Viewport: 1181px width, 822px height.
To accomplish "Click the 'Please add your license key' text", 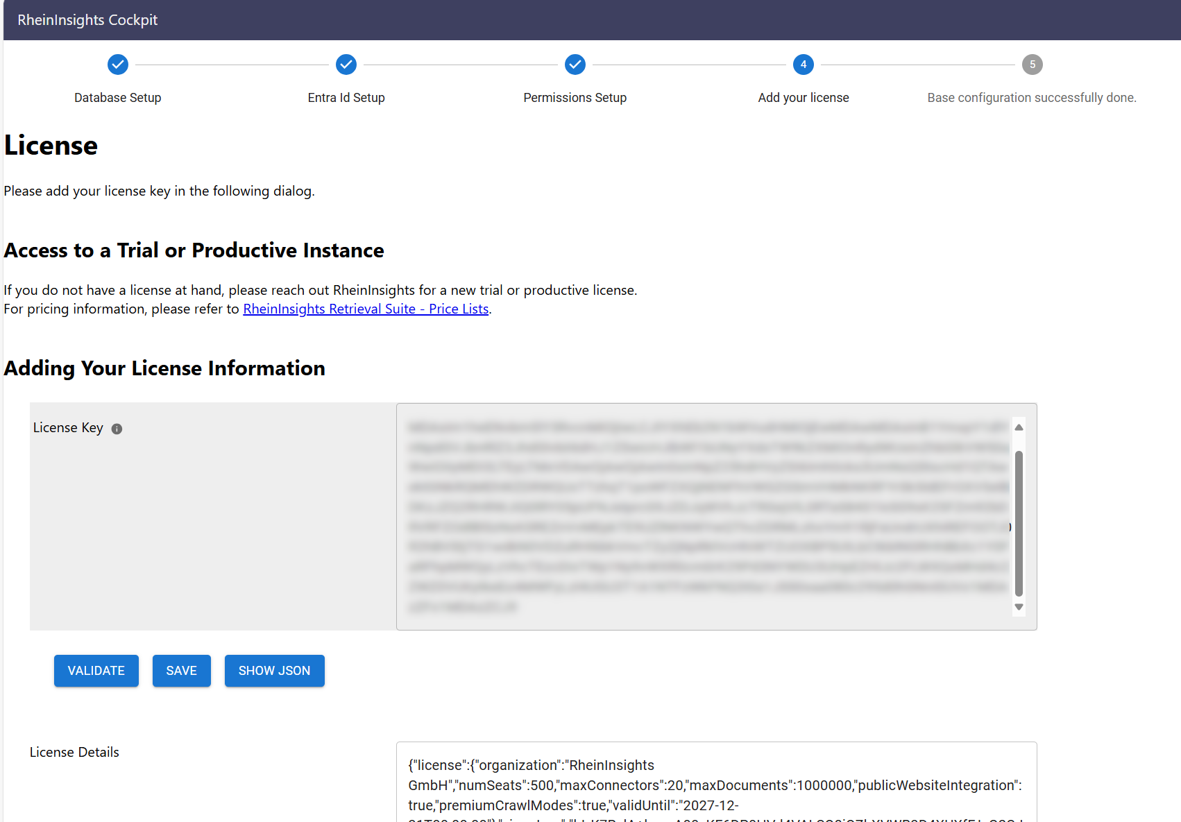I will click(x=159, y=191).
